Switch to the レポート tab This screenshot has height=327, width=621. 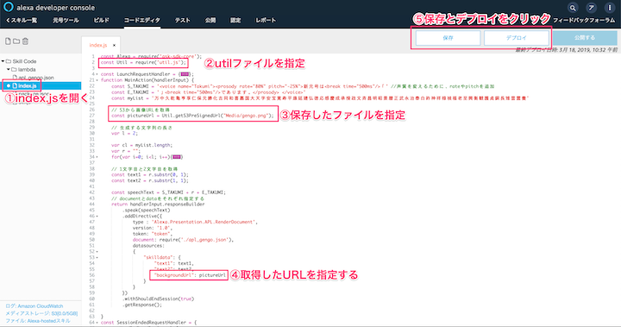(266, 20)
